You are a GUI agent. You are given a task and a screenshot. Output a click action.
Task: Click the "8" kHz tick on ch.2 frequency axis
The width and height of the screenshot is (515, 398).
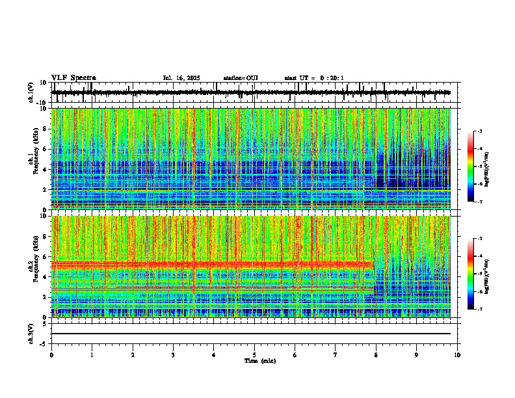tap(46, 237)
